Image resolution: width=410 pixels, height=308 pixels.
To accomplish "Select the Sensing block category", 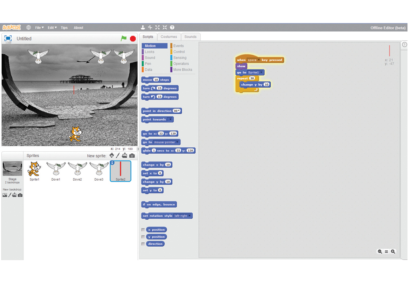I will 180,58.
